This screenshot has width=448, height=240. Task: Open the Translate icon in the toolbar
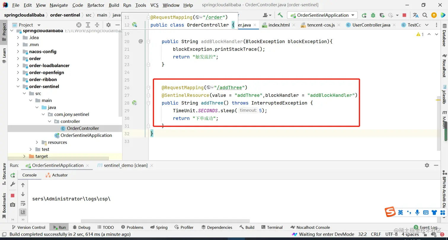point(416,15)
